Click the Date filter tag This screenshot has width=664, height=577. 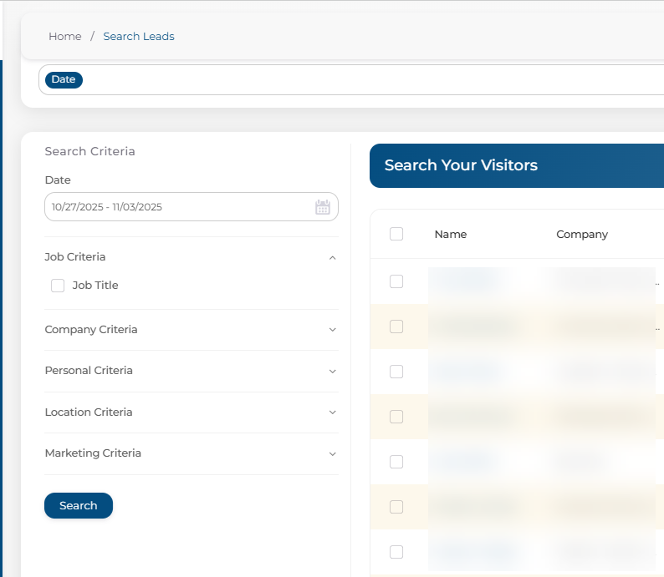[x=64, y=79]
